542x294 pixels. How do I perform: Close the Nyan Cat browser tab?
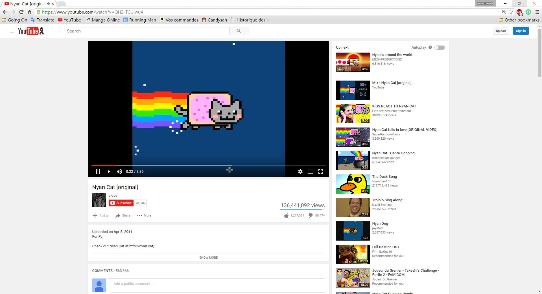[x=53, y=4]
